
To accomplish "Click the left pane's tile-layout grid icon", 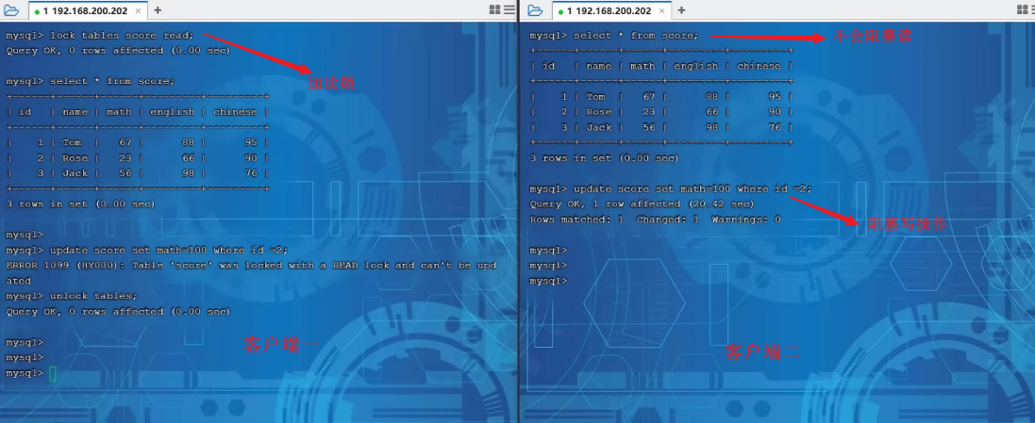I will point(495,9).
